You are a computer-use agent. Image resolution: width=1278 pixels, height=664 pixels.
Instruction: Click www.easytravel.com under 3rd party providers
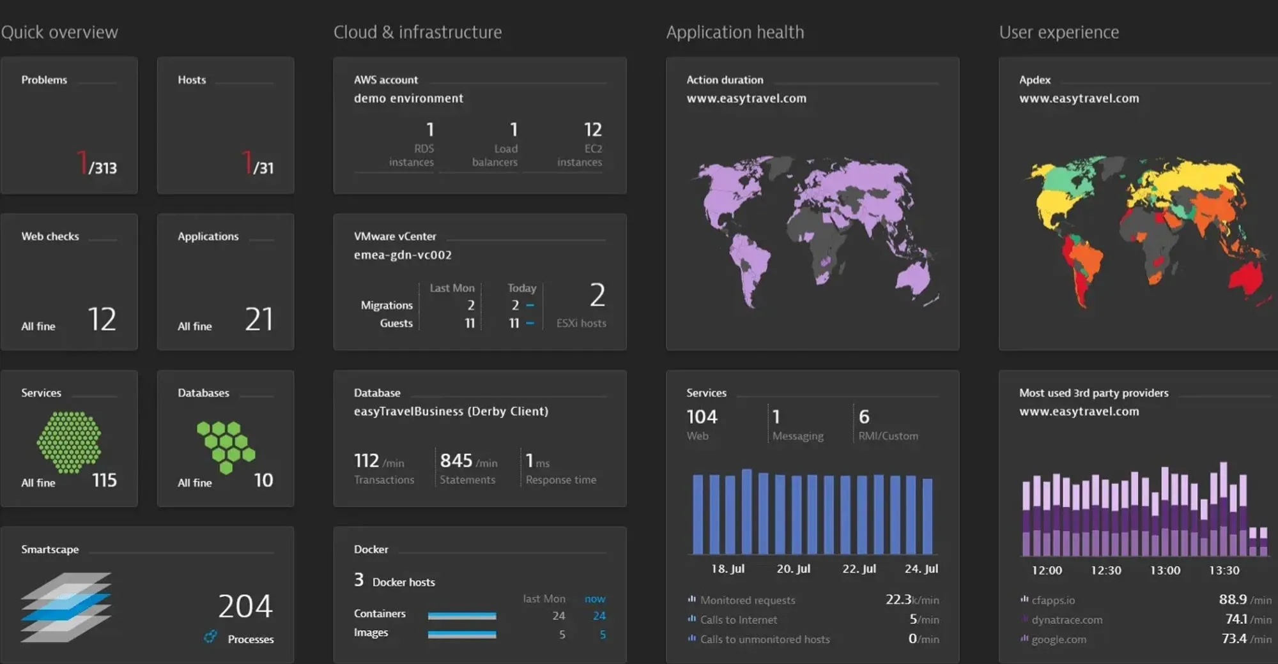coord(1079,411)
